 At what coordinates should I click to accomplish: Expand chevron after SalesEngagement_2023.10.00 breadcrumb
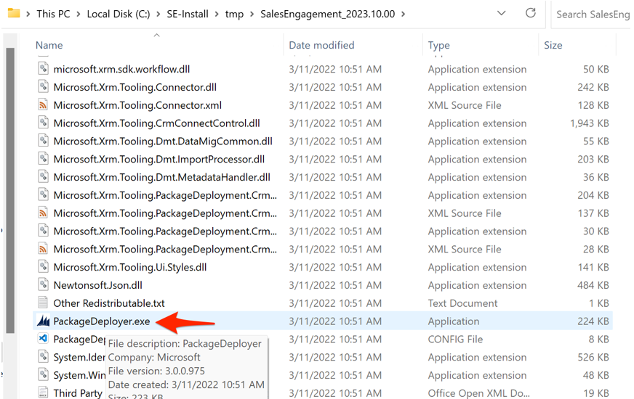click(403, 14)
